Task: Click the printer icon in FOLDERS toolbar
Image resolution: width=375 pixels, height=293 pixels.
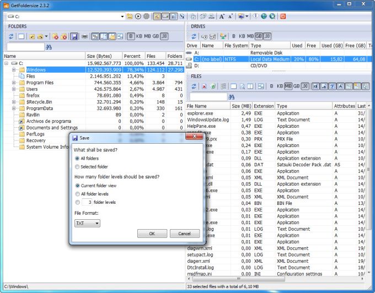Action: (x=85, y=36)
